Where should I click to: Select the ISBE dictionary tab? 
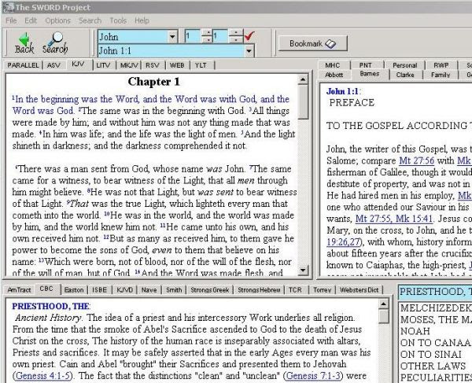(x=100, y=290)
